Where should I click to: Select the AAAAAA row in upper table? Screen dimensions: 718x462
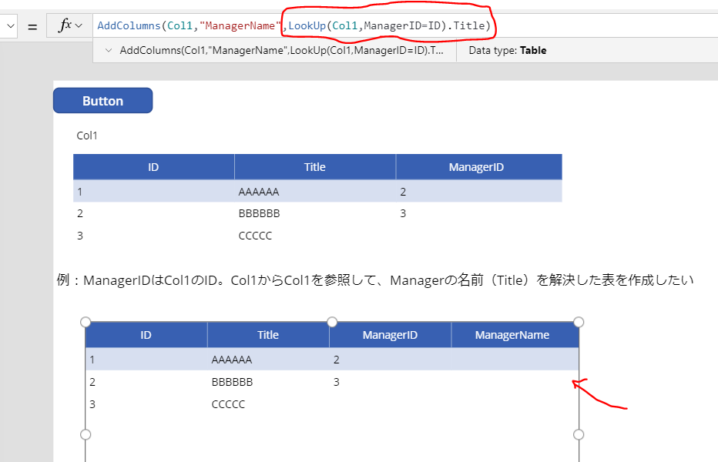click(x=318, y=192)
